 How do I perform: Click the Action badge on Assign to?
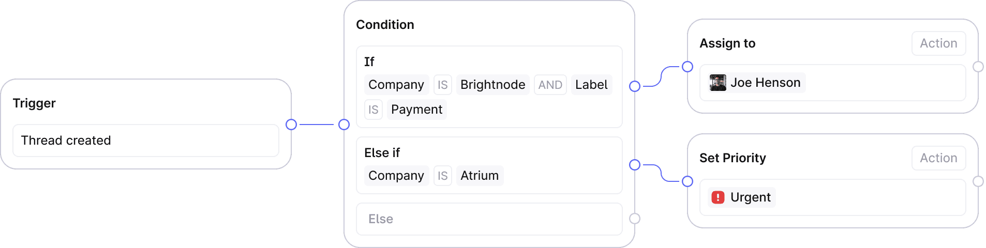pyautogui.click(x=938, y=43)
